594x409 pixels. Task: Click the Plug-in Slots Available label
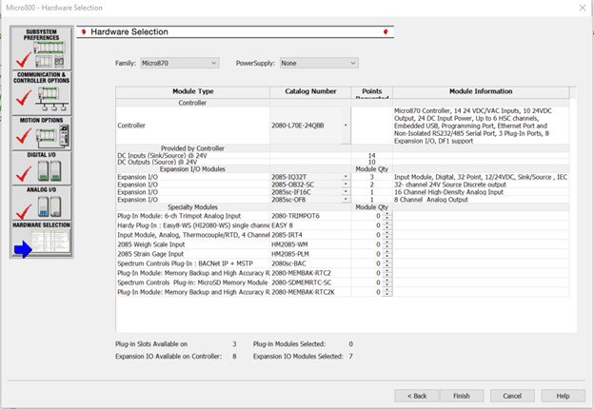coord(151,344)
